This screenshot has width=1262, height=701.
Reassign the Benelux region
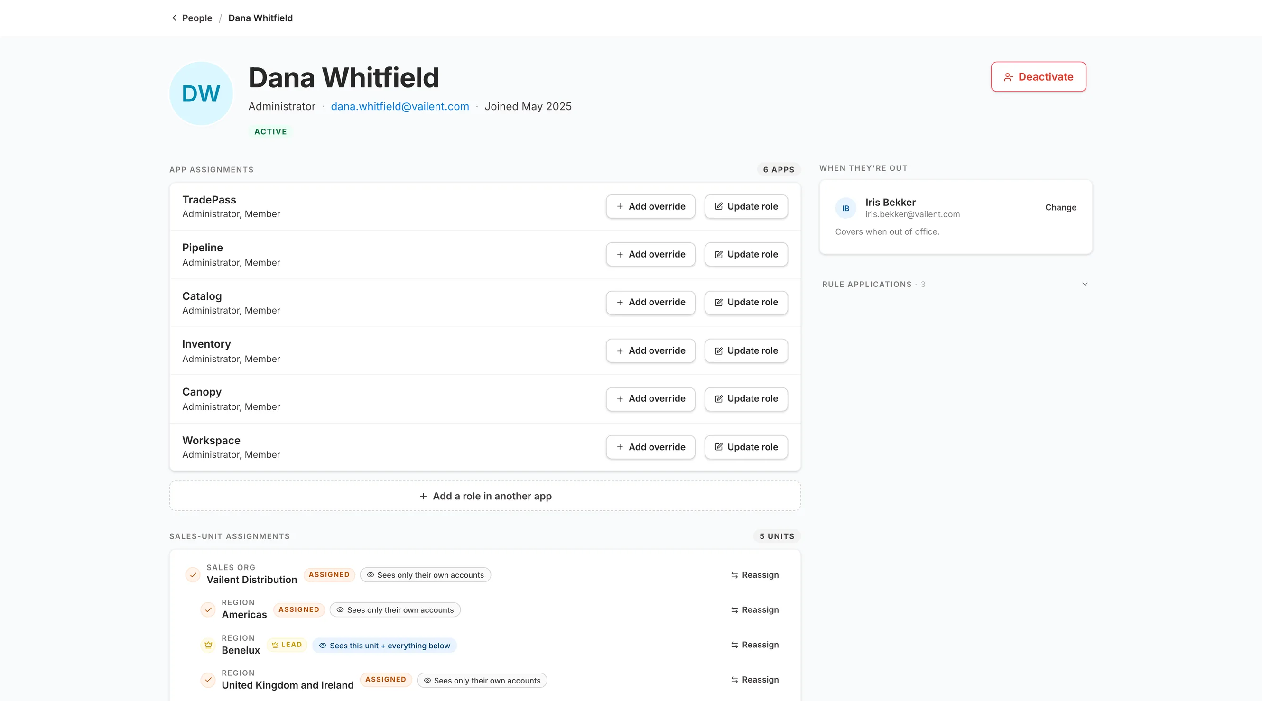pos(754,645)
